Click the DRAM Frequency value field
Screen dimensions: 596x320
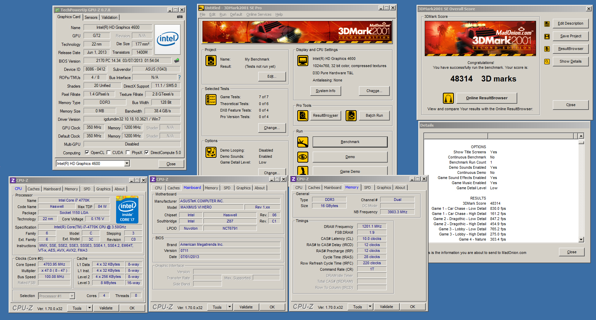click(x=372, y=226)
